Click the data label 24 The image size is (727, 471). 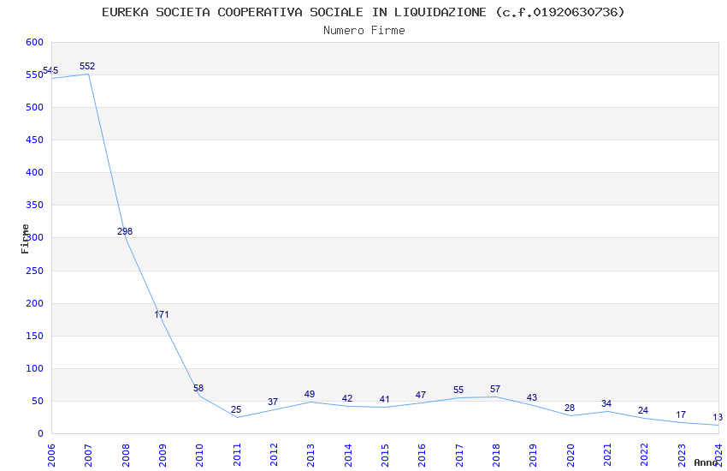point(643,410)
